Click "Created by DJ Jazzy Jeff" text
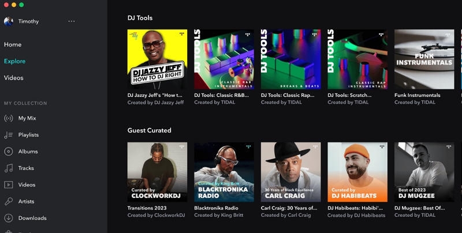The image size is (462, 233). pyautogui.click(x=155, y=103)
